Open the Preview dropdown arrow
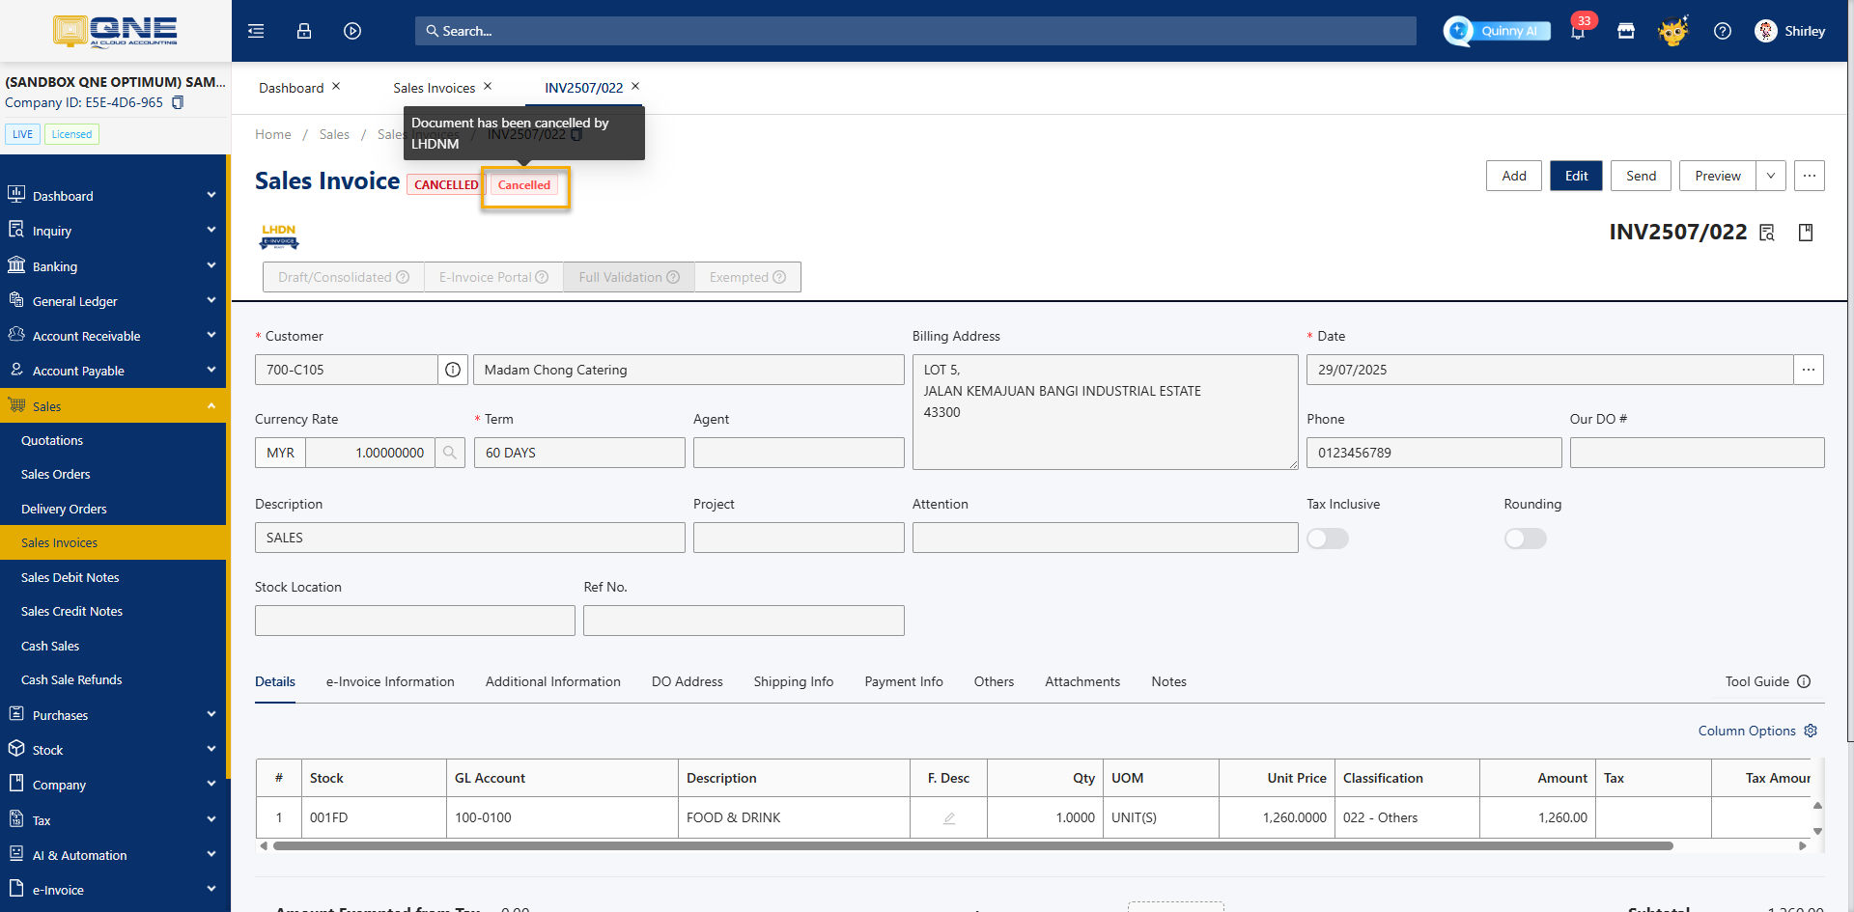The width and height of the screenshot is (1854, 912). [1771, 176]
